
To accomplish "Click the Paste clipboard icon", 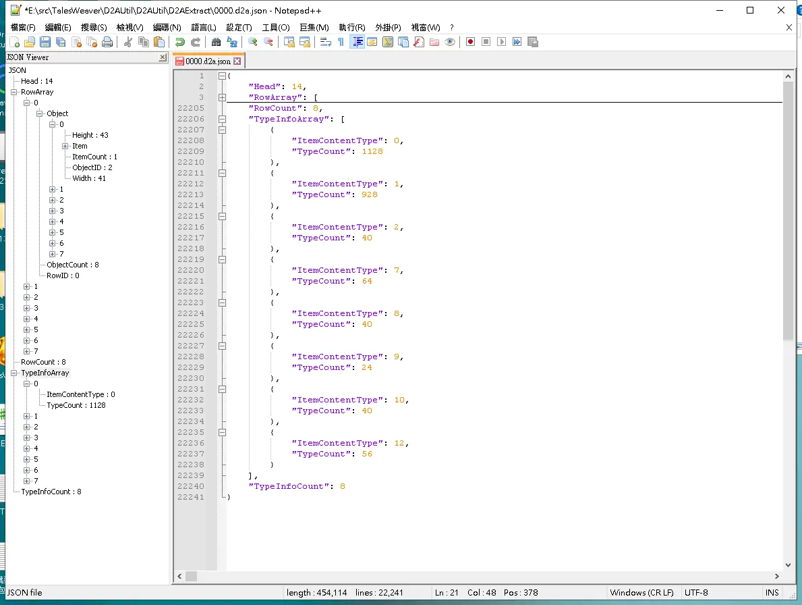I will [159, 42].
